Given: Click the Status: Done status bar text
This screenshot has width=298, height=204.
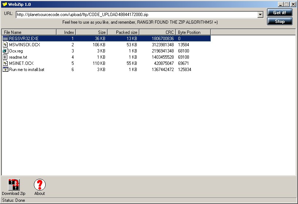Looking at the screenshot, I should pyautogui.click(x=13, y=200).
